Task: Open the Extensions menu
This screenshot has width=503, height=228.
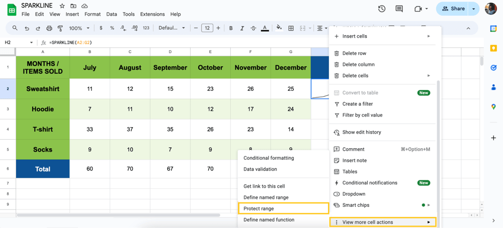Action: tap(152, 14)
